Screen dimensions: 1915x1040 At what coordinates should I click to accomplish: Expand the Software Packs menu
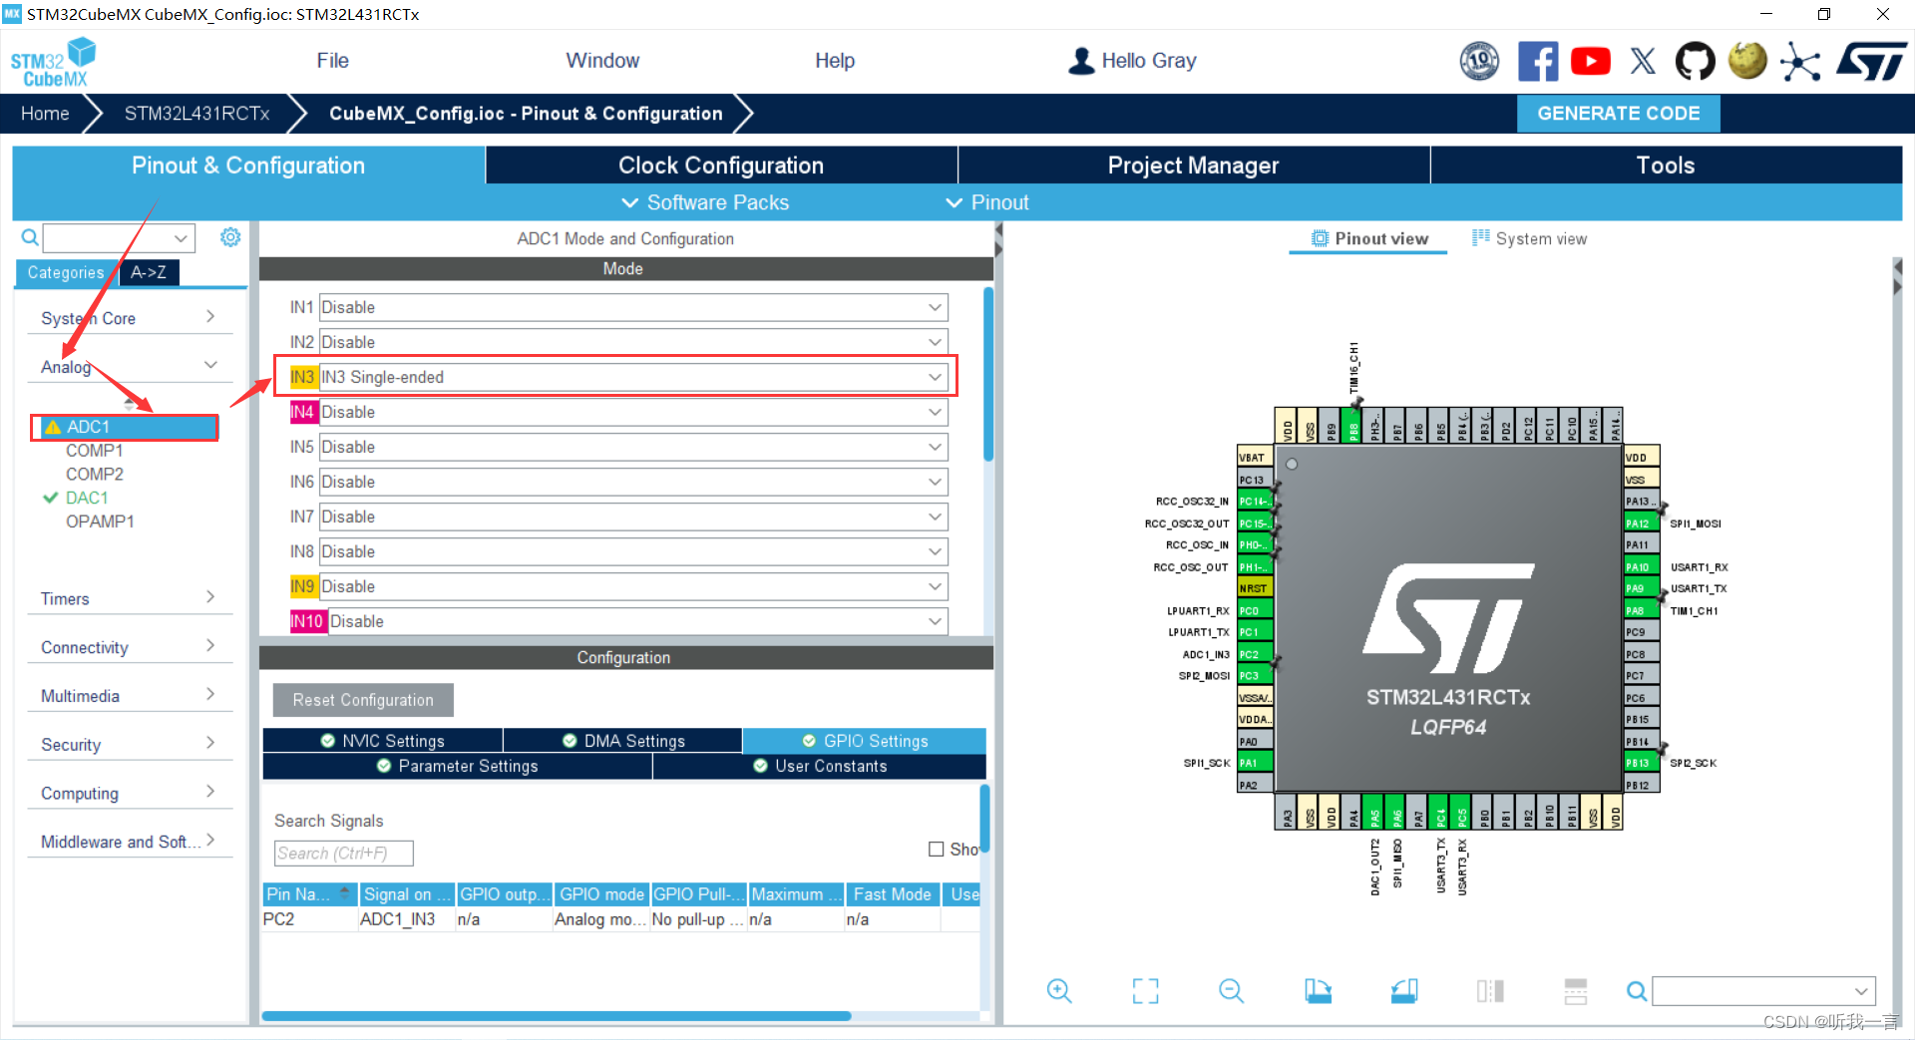(x=705, y=202)
